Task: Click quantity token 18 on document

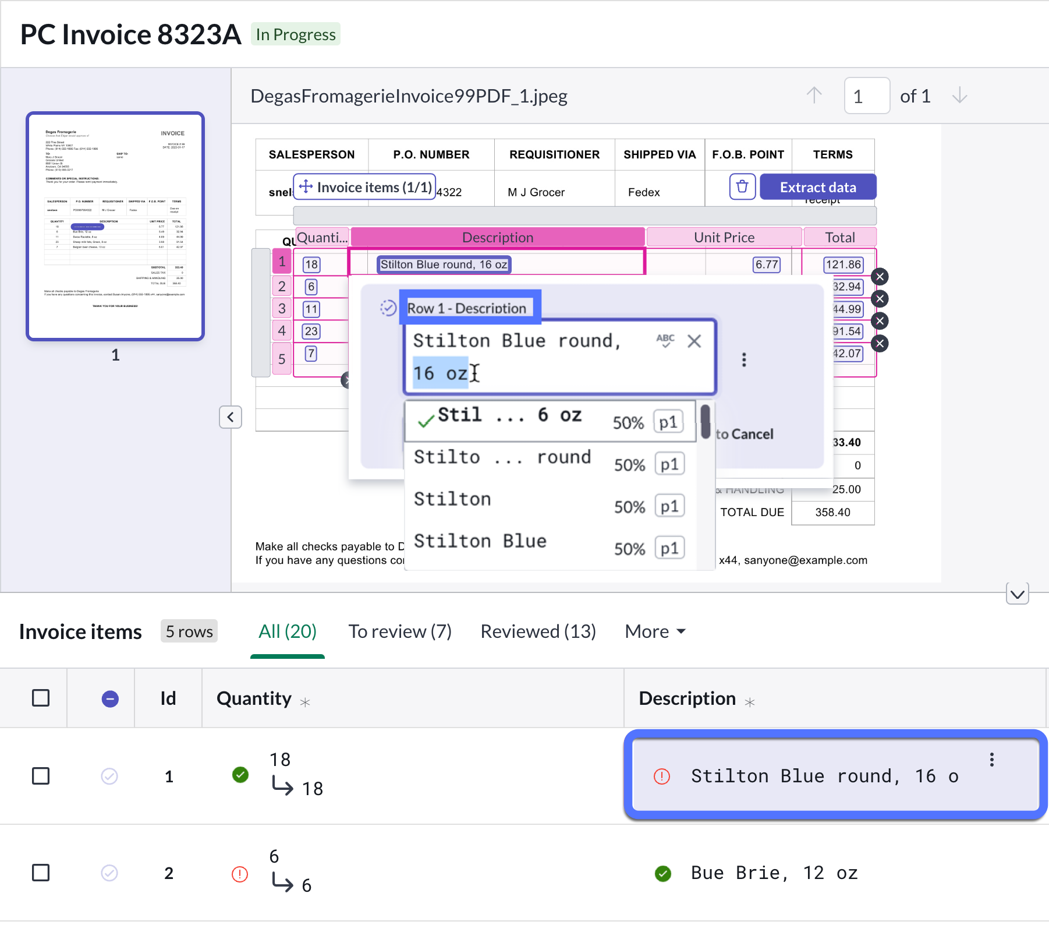Action: point(311,264)
